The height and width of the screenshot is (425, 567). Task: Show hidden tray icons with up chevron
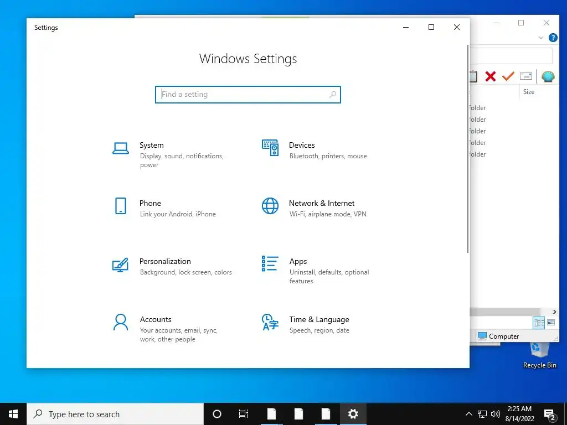[x=468, y=414]
